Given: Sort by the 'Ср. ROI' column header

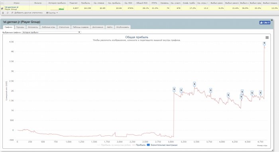Looking at the screenshot, I should click(128, 3).
